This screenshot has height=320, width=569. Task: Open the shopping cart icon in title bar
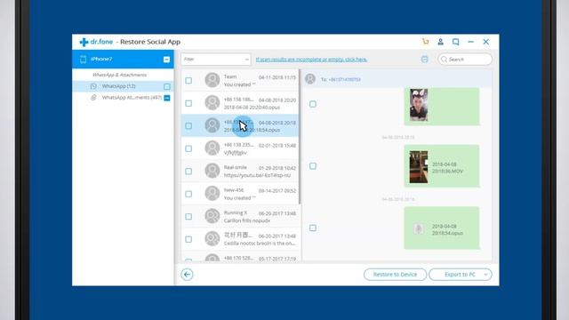click(425, 42)
